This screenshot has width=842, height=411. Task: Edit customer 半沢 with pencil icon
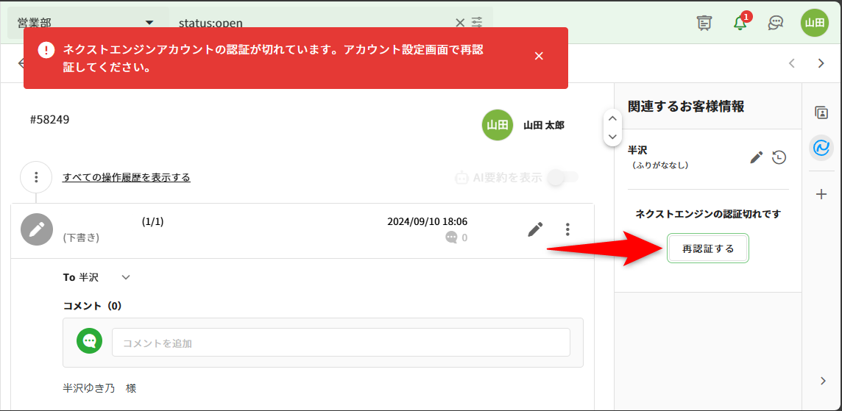[x=756, y=157]
